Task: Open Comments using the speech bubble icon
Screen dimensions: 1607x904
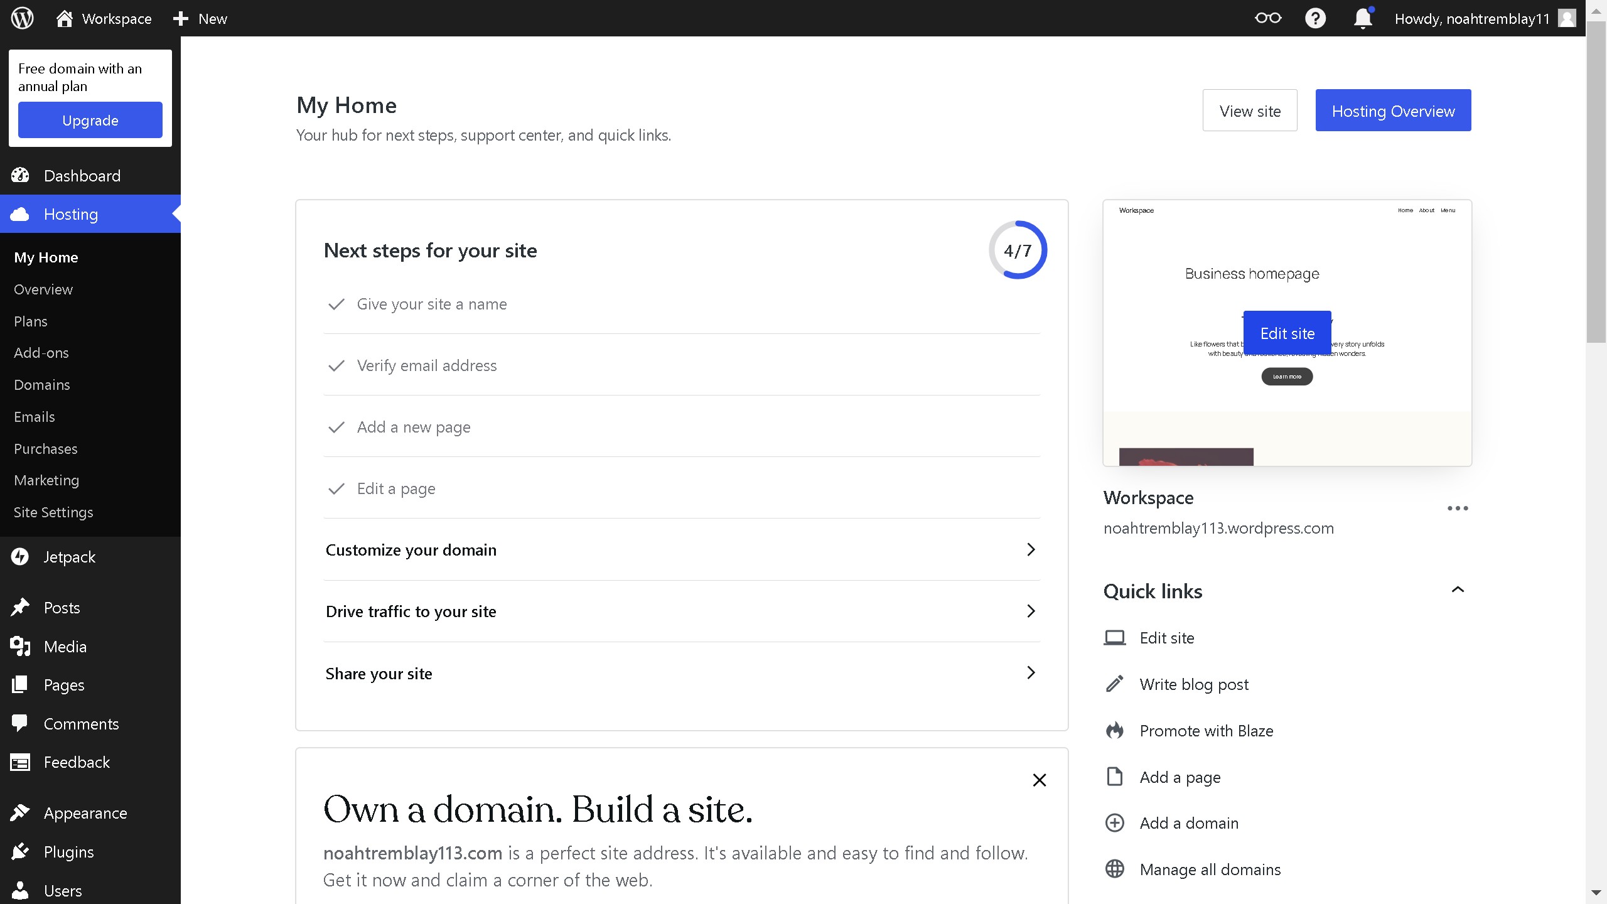Action: [x=20, y=723]
